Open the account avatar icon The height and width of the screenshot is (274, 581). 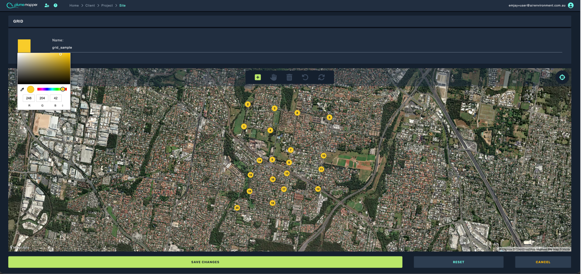[571, 5]
